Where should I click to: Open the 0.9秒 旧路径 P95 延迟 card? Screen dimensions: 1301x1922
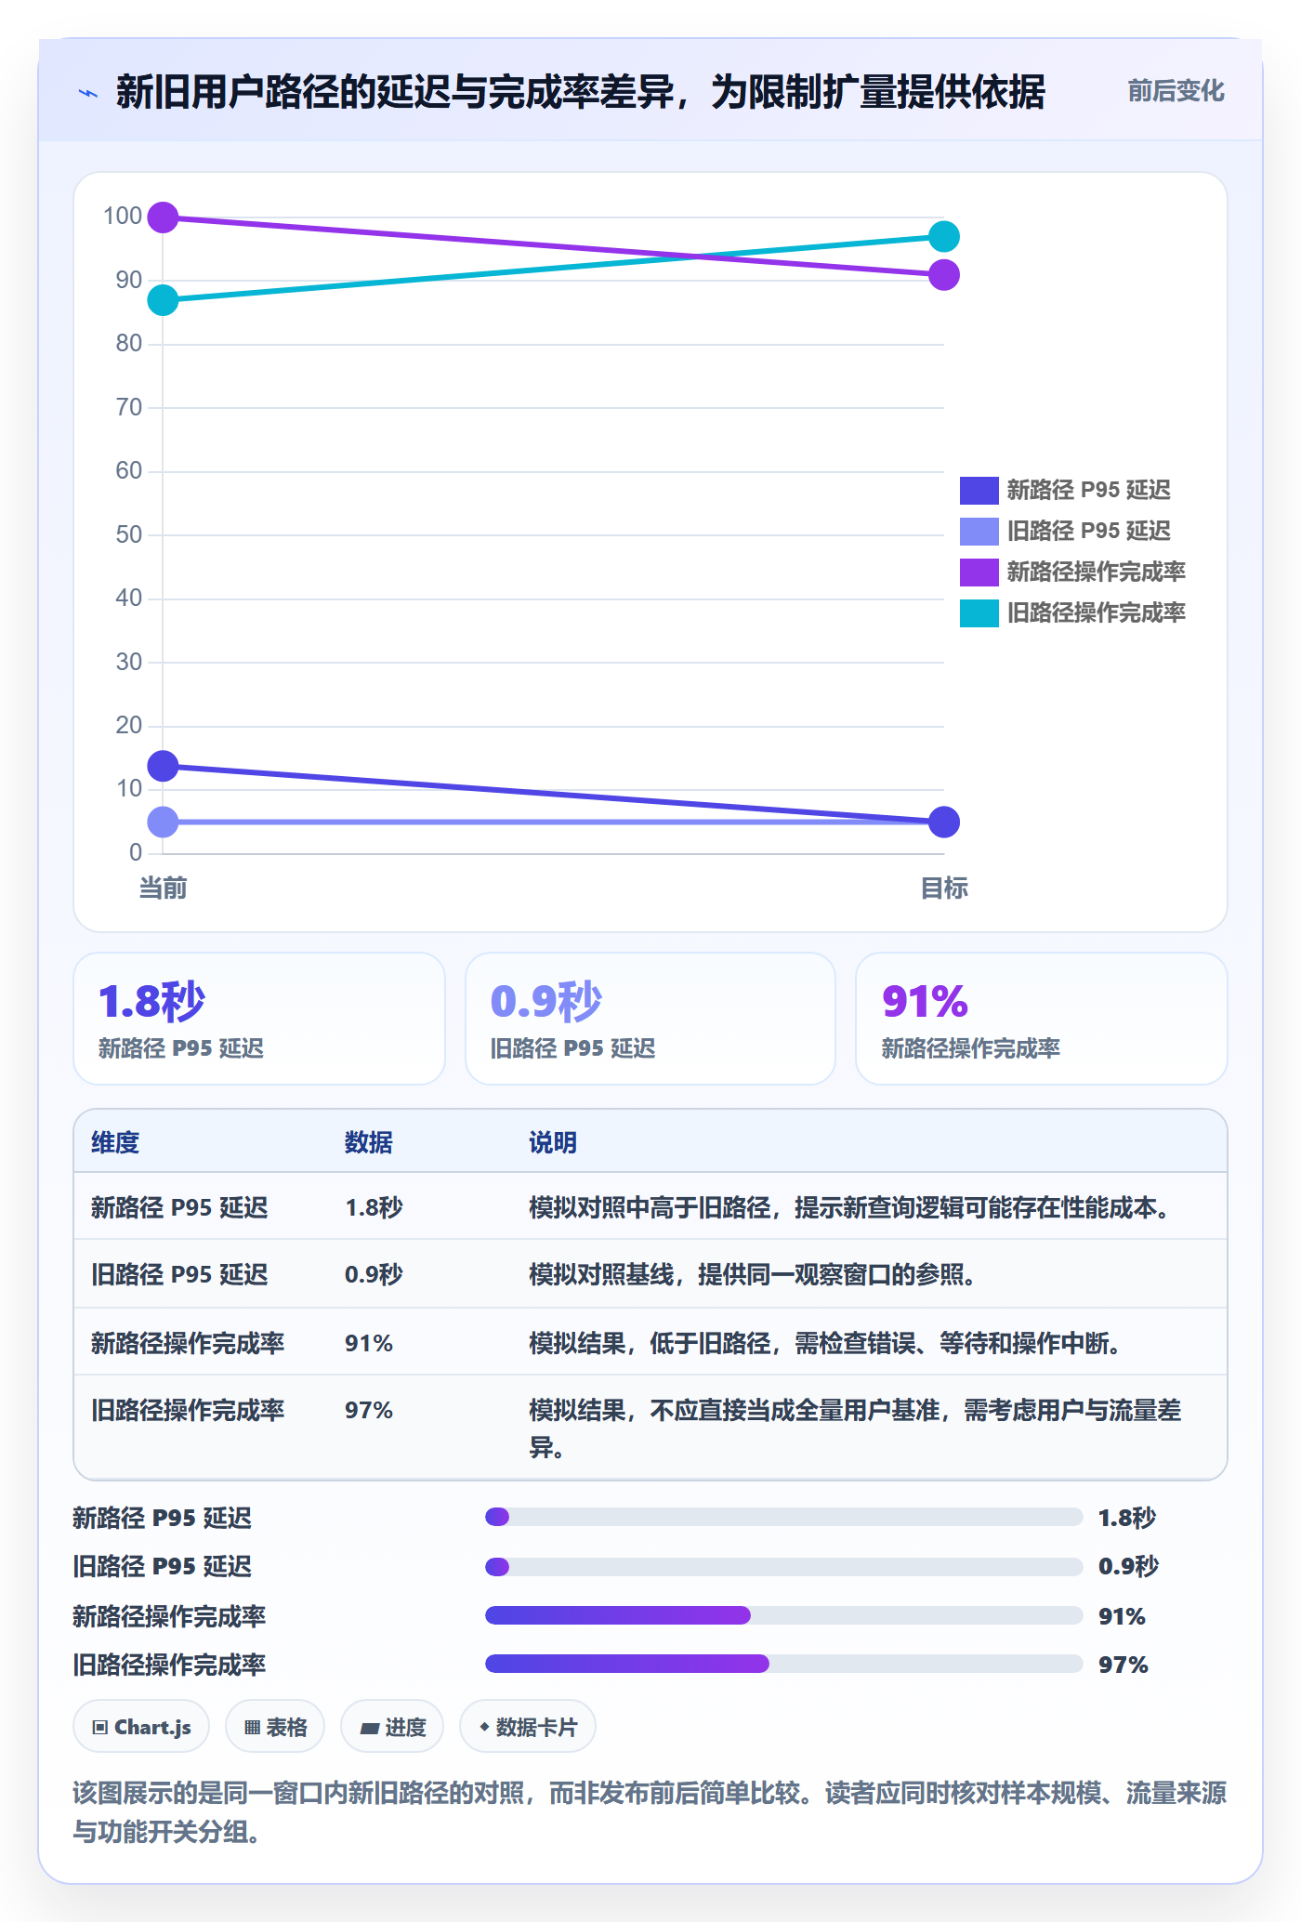tap(650, 1019)
